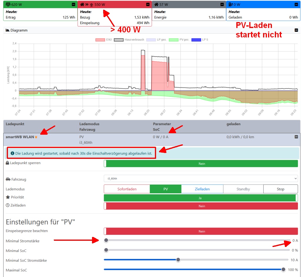The image size is (301, 277).
Task: Click the home icon in gray consumption card
Action: pos(156,4)
